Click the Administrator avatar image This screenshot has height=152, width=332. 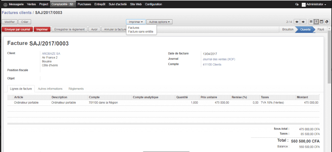tap(304, 4)
